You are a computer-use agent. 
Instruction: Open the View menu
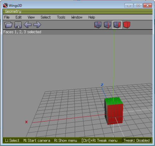coord(31,17)
